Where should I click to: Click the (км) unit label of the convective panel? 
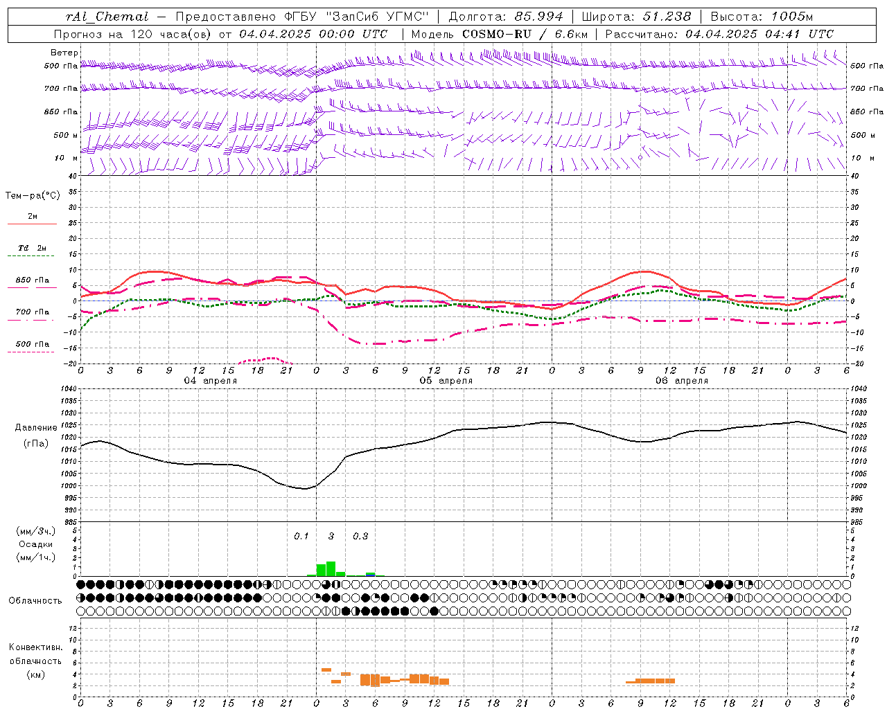click(x=35, y=674)
